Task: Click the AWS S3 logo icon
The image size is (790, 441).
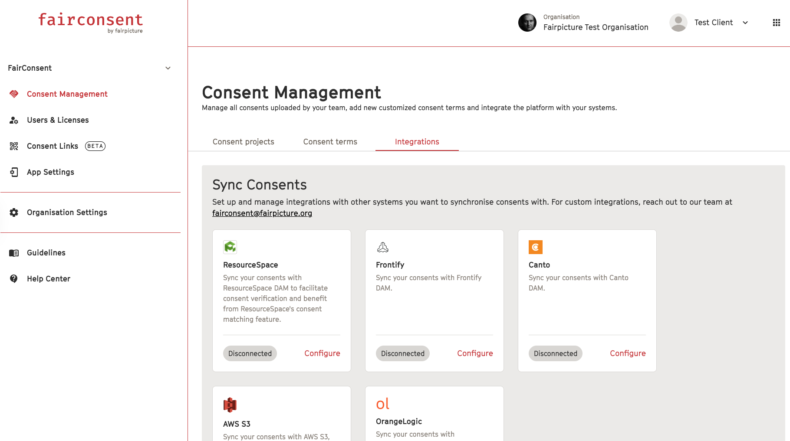Action: pos(230,405)
